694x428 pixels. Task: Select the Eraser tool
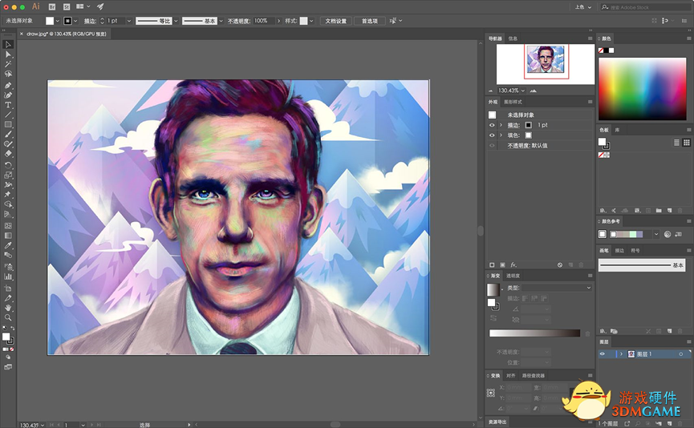(8, 154)
